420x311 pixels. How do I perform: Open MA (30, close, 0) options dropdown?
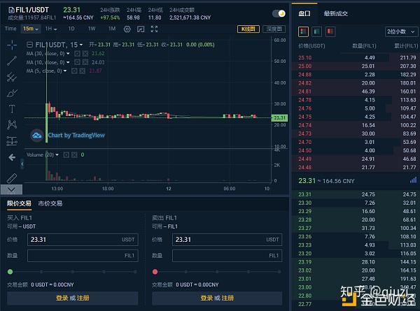[68, 54]
